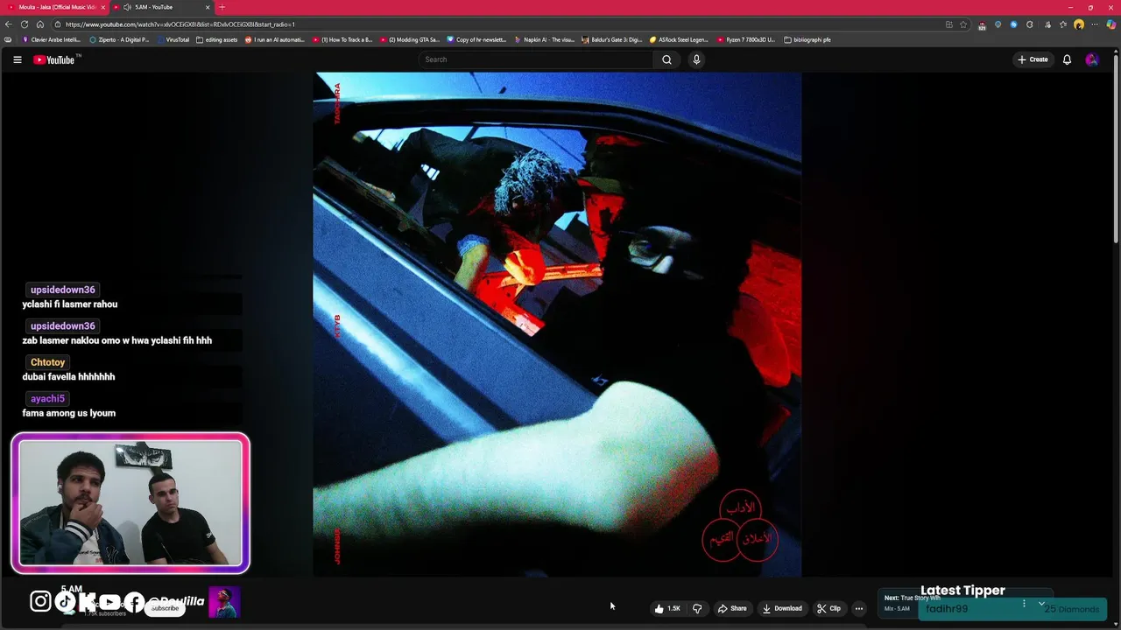1121x630 pixels.
Task: Dislike the video with thumbs down
Action: pyautogui.click(x=697, y=608)
